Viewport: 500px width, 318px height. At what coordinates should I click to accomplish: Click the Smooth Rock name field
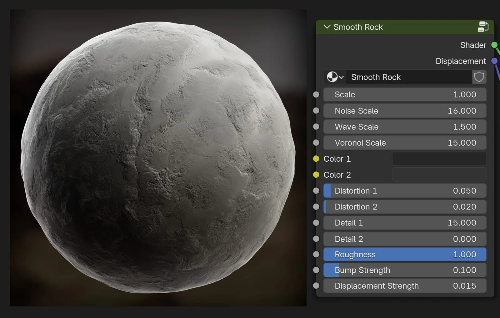(x=409, y=77)
